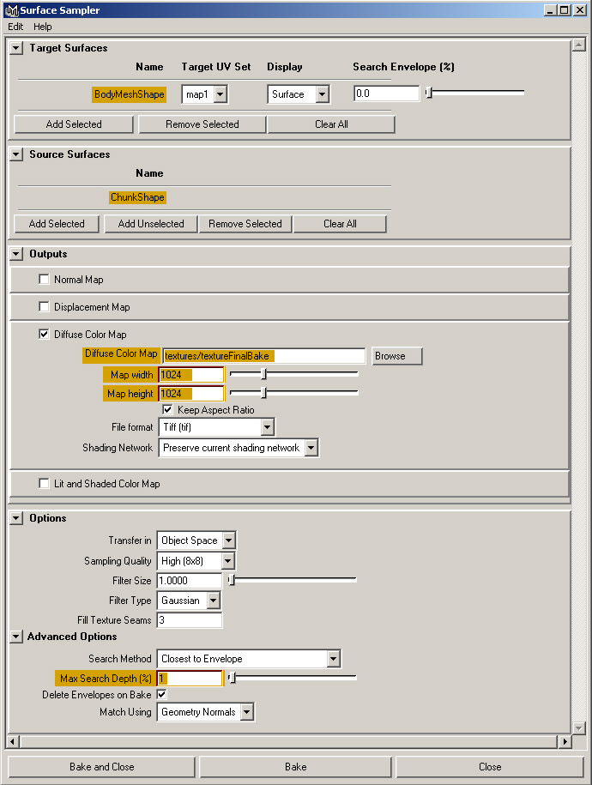Open the Sampling Quality dropdown
The height and width of the screenshot is (785, 592).
196,561
